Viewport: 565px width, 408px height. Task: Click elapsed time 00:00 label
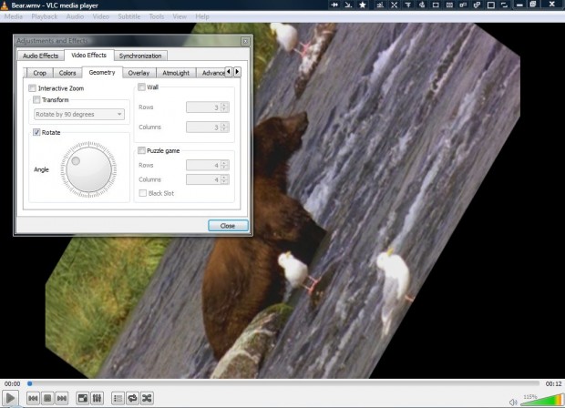tap(12, 384)
